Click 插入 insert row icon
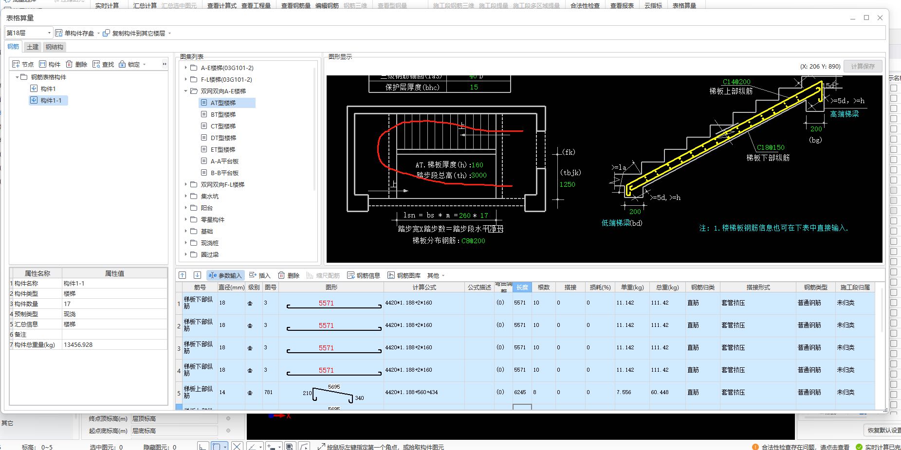This screenshot has height=450, width=901. click(253, 275)
